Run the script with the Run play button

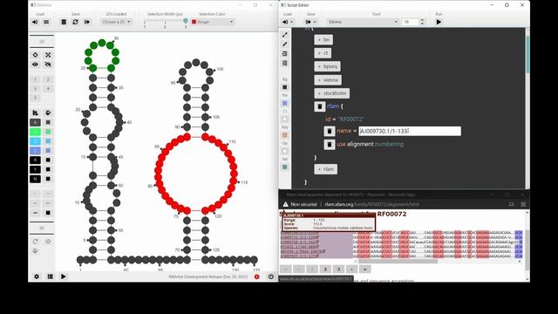click(x=439, y=22)
